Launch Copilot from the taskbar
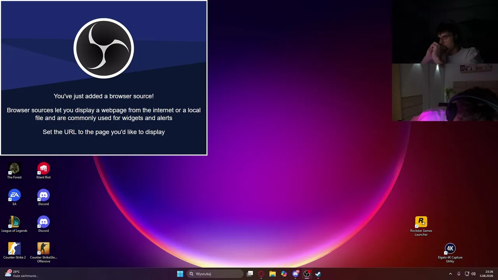The height and width of the screenshot is (280, 498). pyautogui.click(x=284, y=274)
